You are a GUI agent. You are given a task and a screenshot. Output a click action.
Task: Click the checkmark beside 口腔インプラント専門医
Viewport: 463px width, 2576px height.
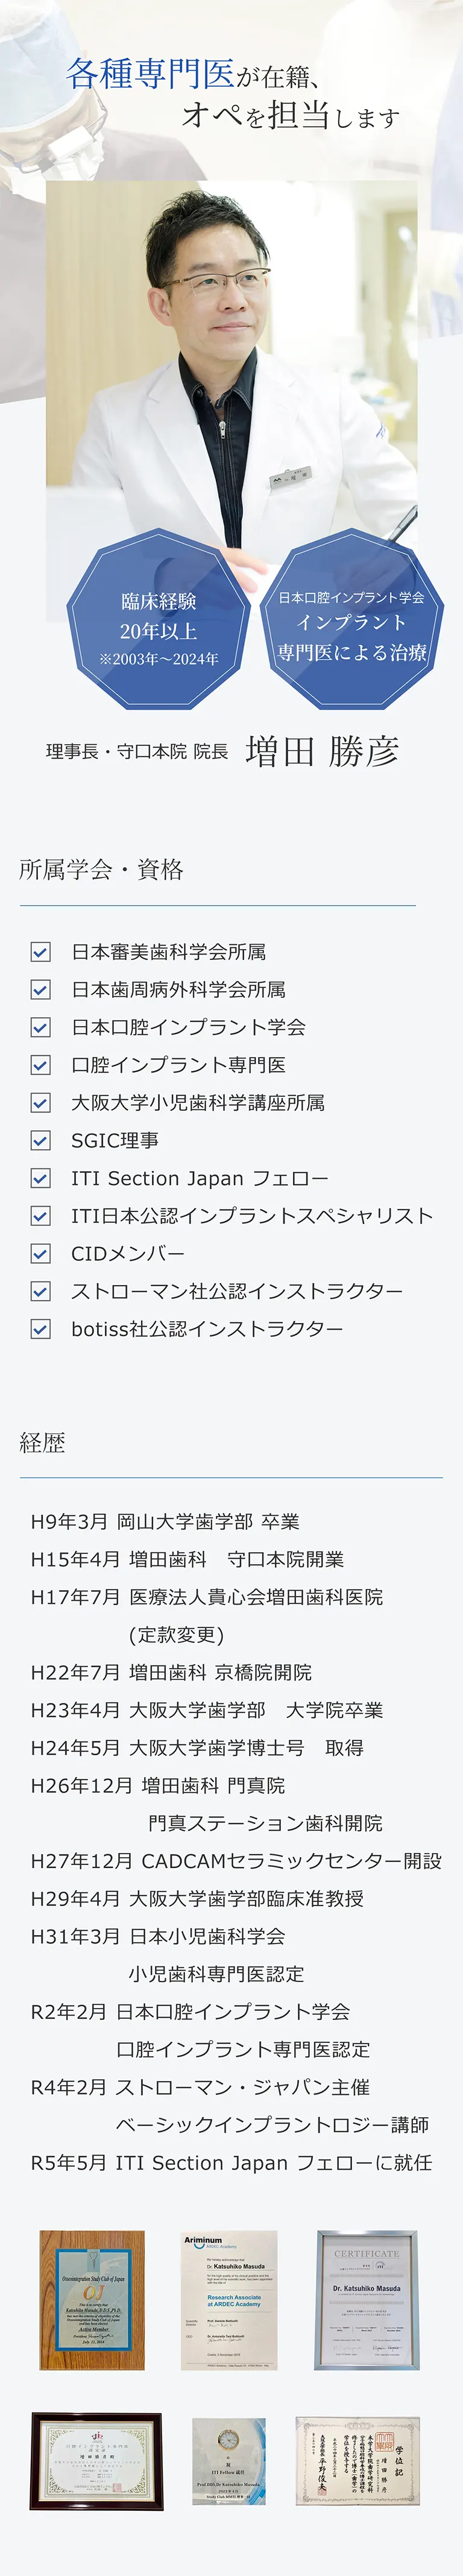pos(40,1065)
